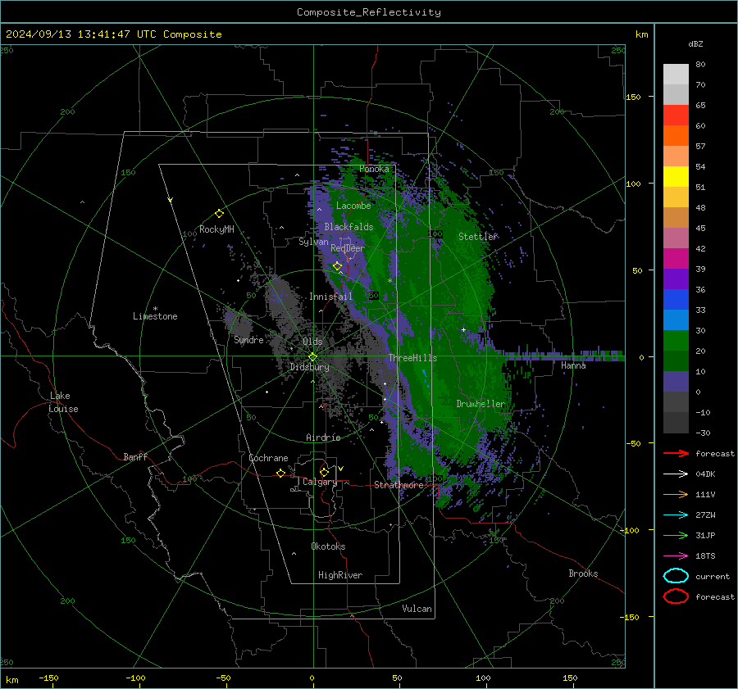This screenshot has width=738, height=689.
Task: Click the RockyMH label
Action: point(216,229)
